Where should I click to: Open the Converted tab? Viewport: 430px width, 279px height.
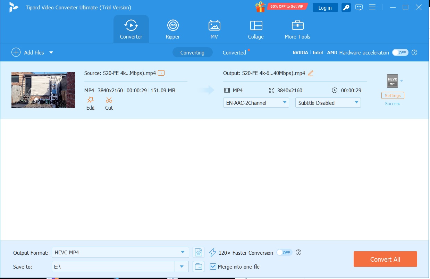point(234,52)
